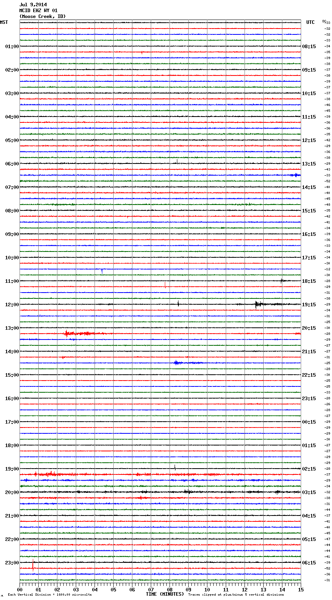Click the '14:00' MST time label
Image resolution: width=332 pixels, height=600 pixels.
[x=12, y=352]
